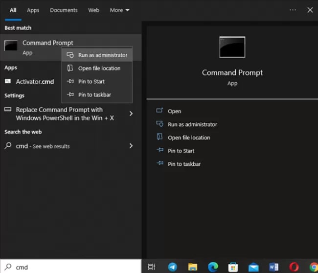Viewport: 318px width, 273px height.
Task: Open Task View from the taskbar
Action: point(152,267)
